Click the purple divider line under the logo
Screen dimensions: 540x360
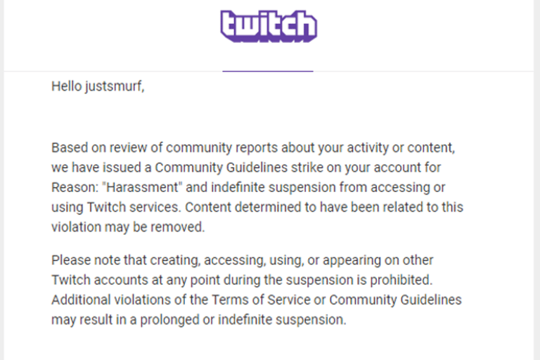(268, 71)
